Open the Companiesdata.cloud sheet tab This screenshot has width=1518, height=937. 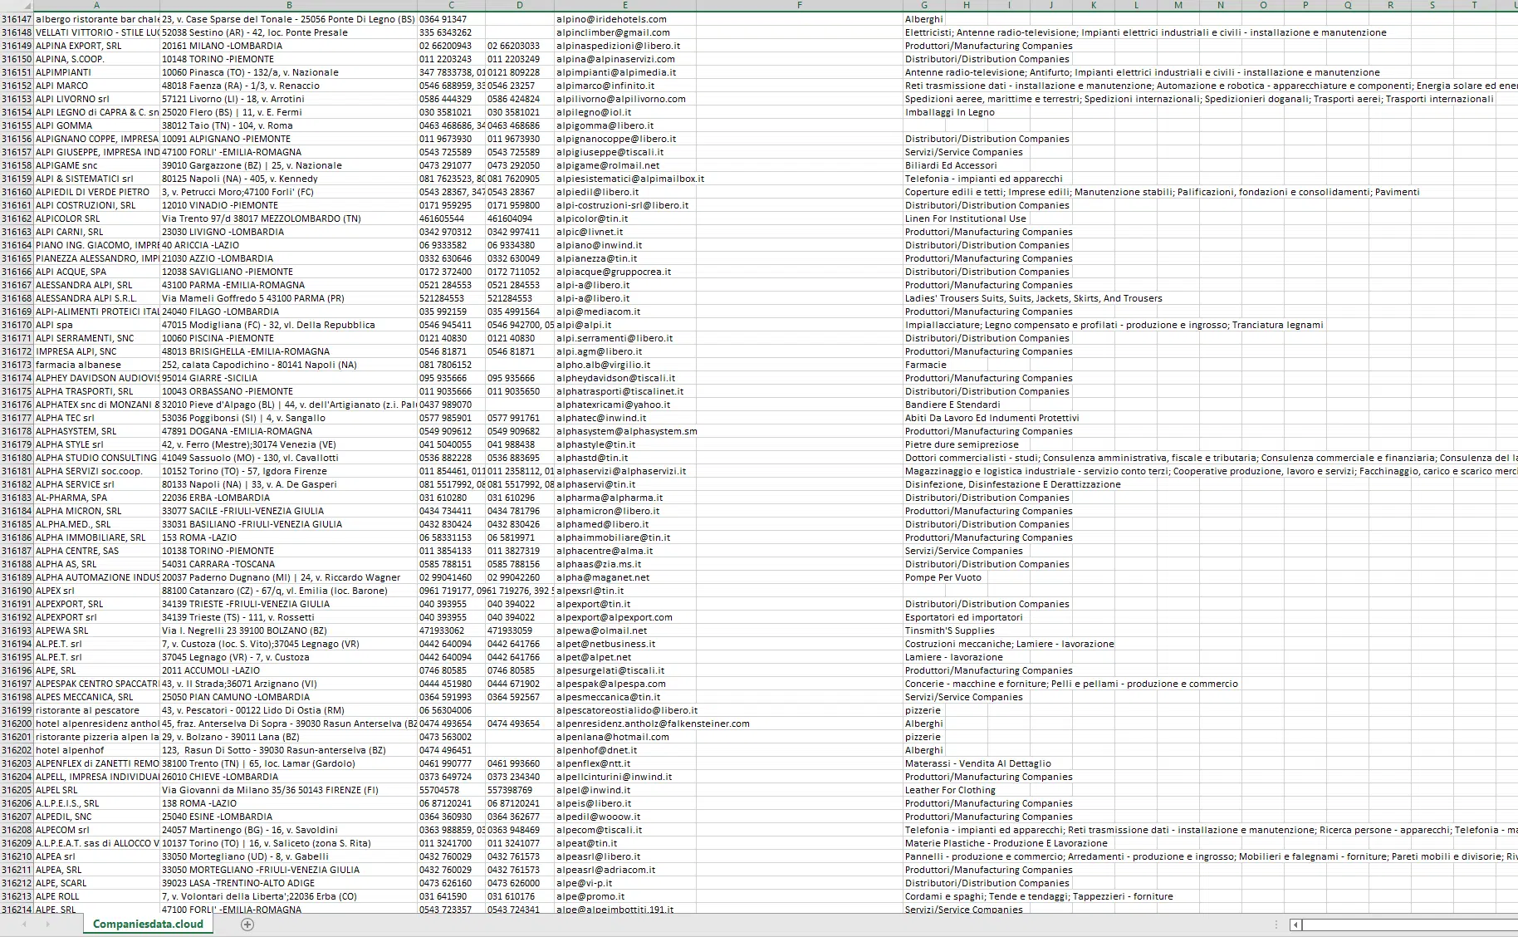pos(148,924)
